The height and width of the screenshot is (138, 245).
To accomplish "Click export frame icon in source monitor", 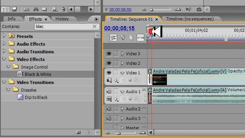I will (x=199, y=9).
